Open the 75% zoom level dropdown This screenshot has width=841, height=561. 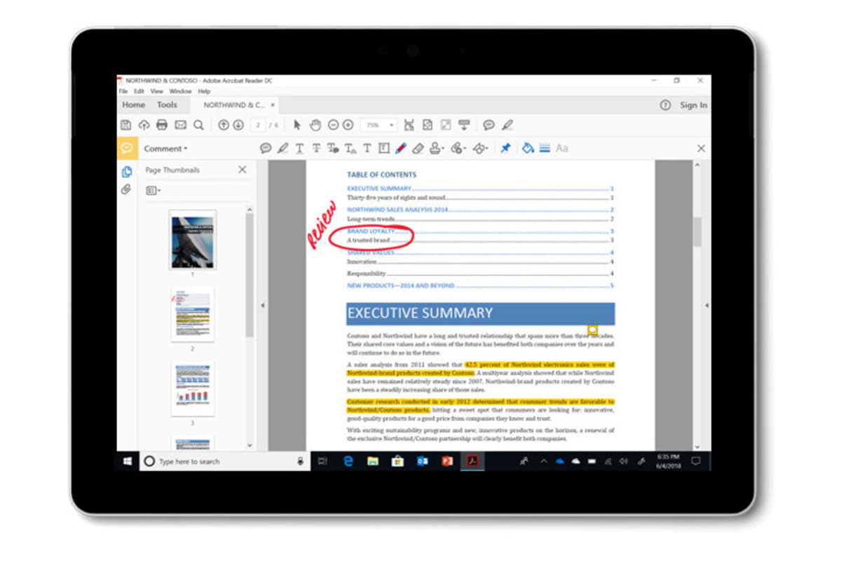378,125
